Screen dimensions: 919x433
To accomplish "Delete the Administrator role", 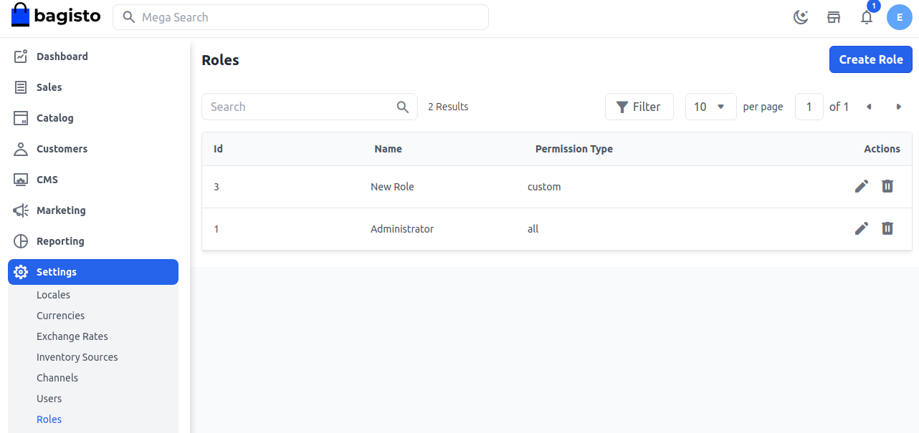I will tap(887, 228).
